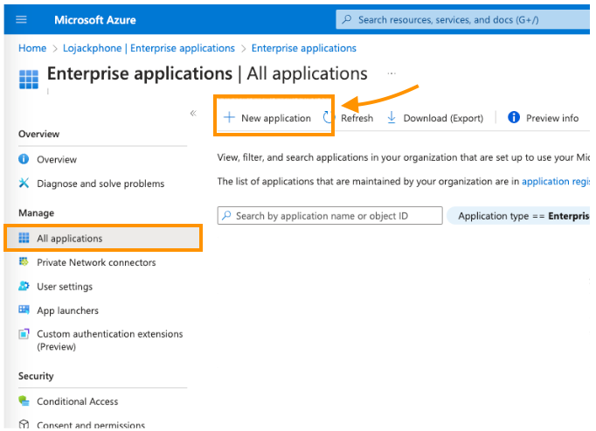Open Lojackphone | Enterprise applications breadcrumb
Screen dimensions: 596x431
coord(149,48)
